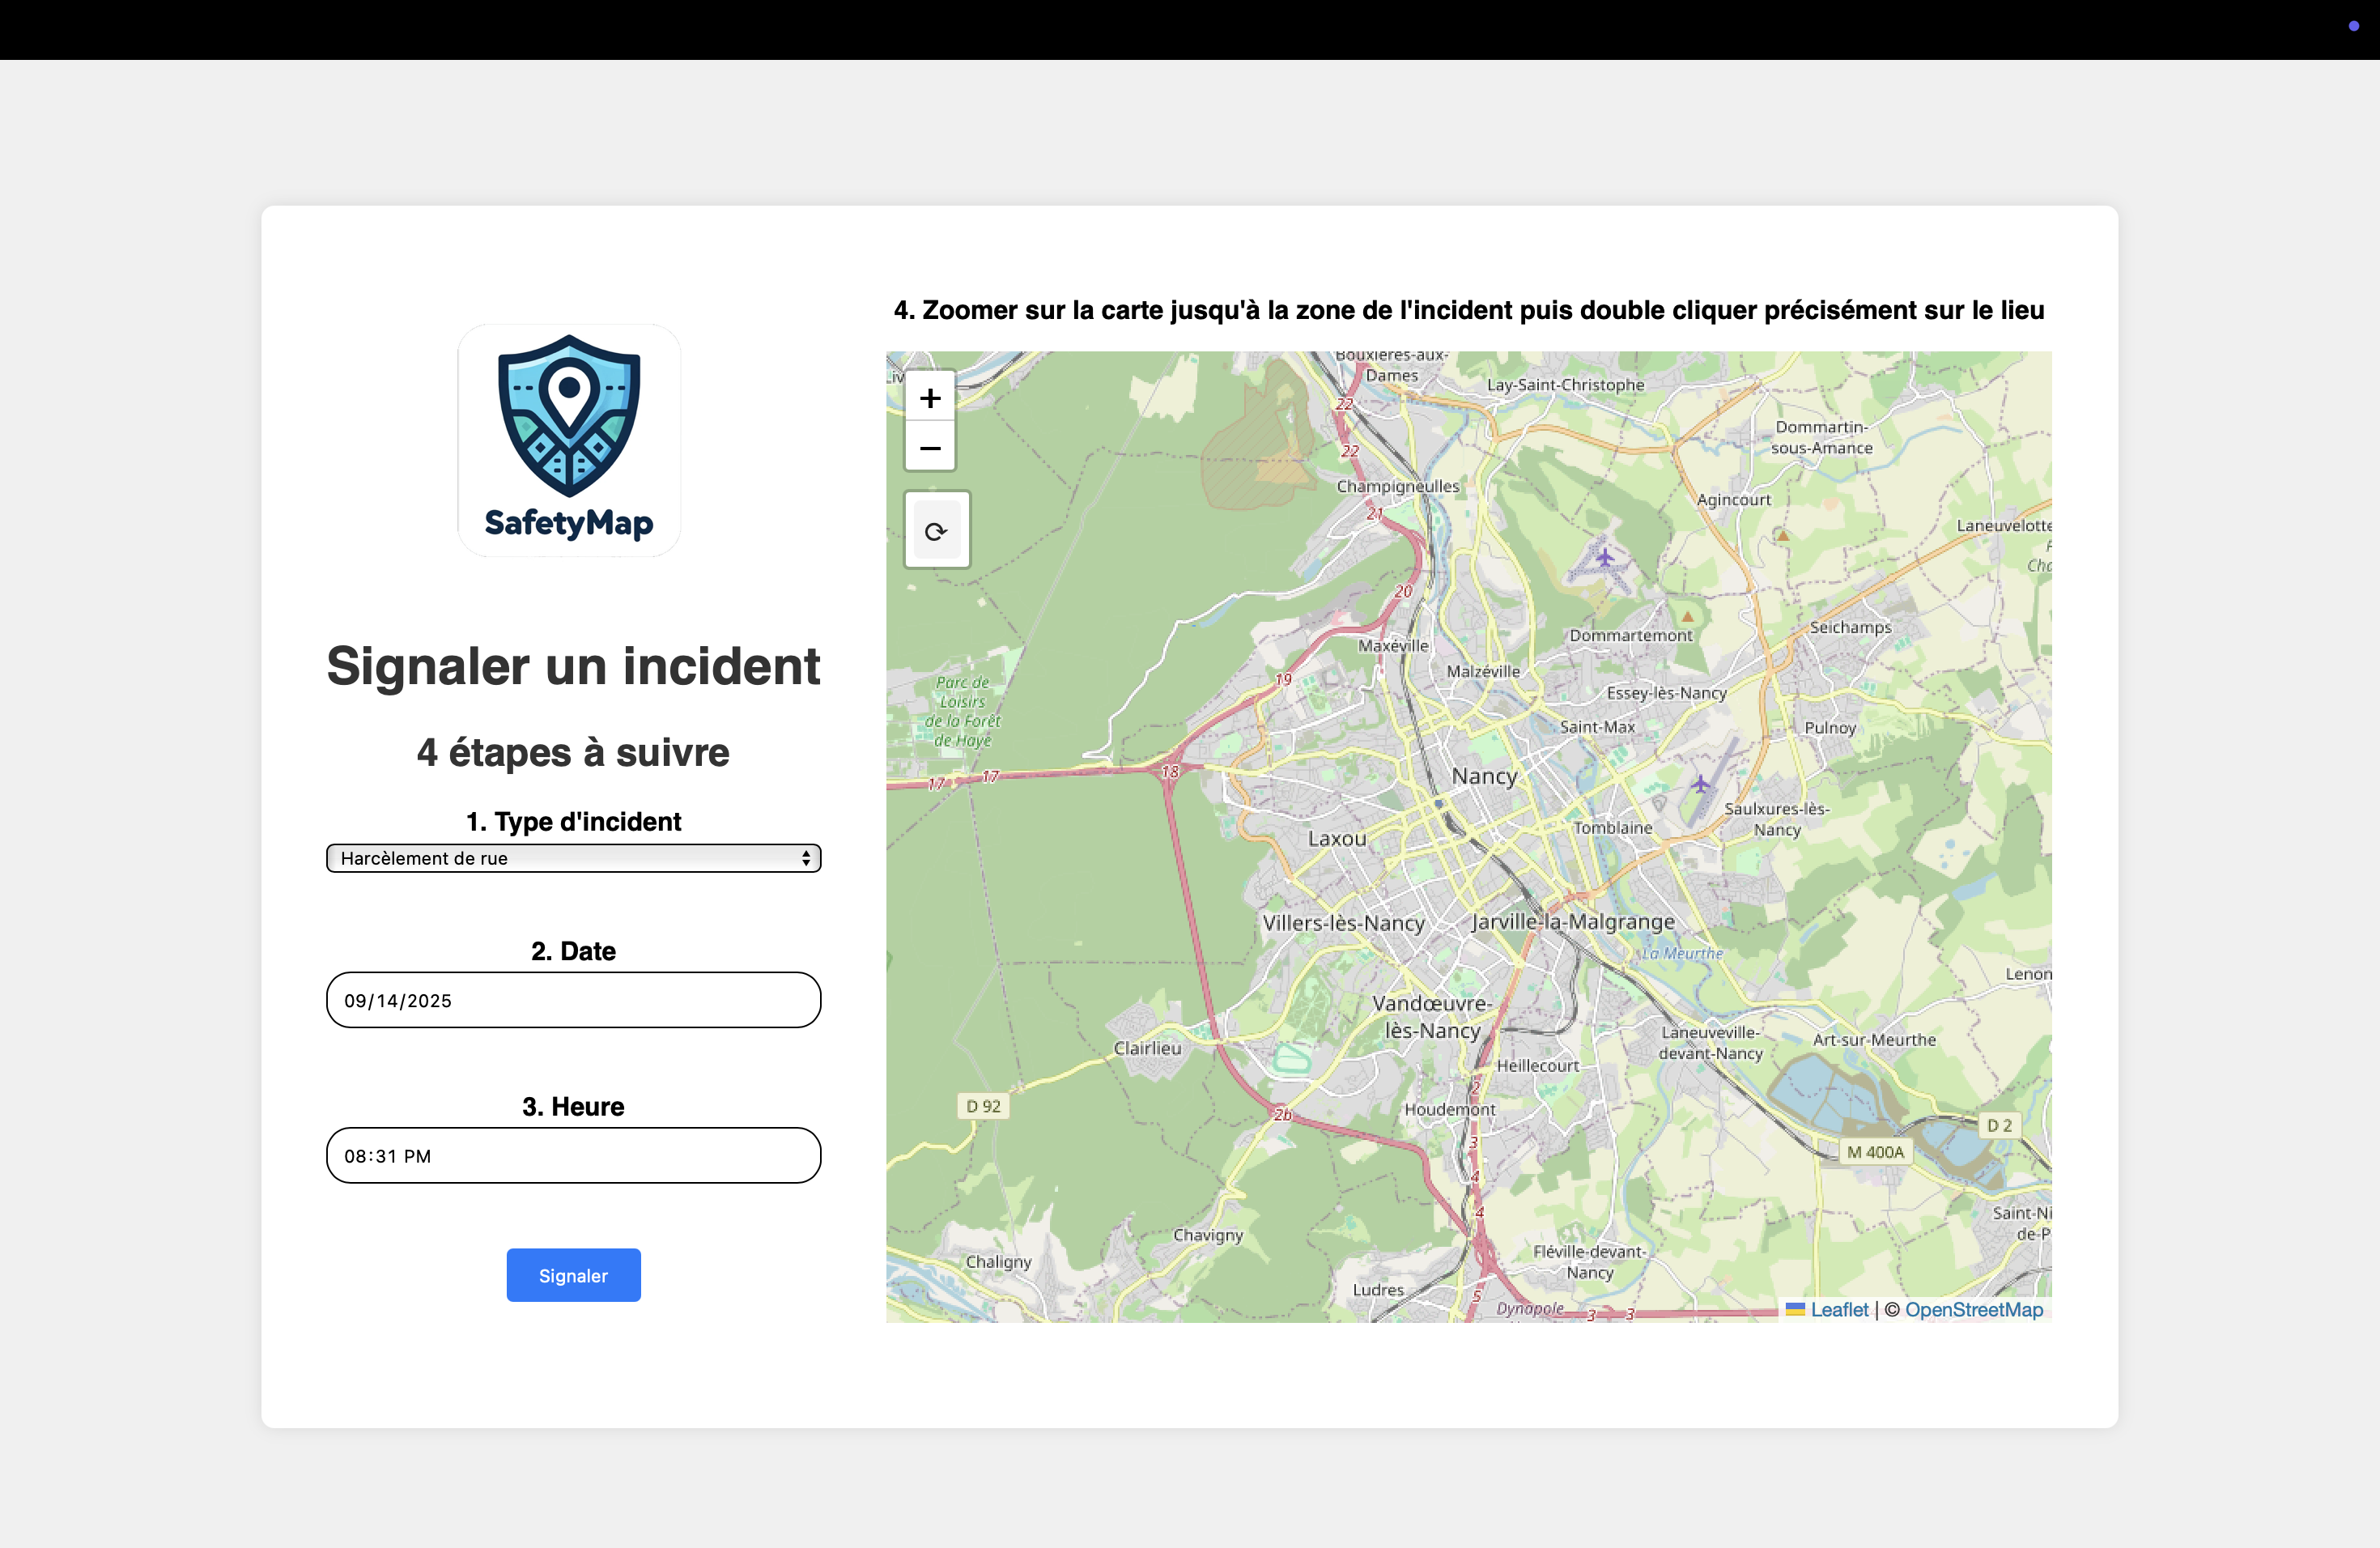This screenshot has height=1548, width=2380.
Task: Zoom in on the map
Action: 930,398
